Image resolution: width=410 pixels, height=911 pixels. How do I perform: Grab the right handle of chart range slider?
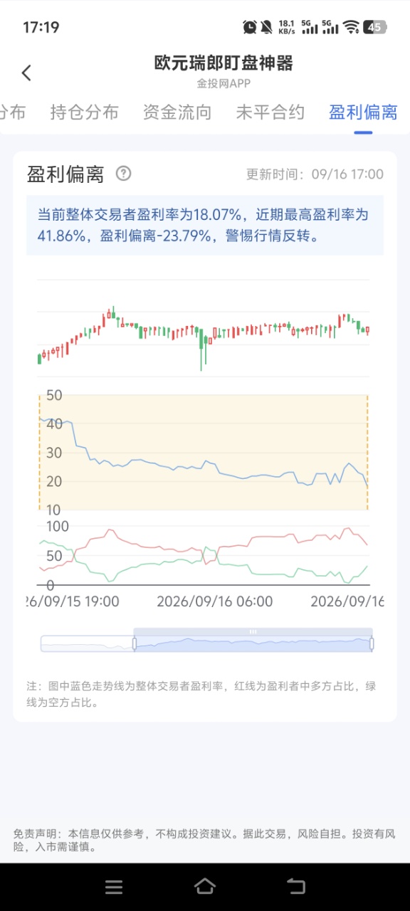coord(372,643)
